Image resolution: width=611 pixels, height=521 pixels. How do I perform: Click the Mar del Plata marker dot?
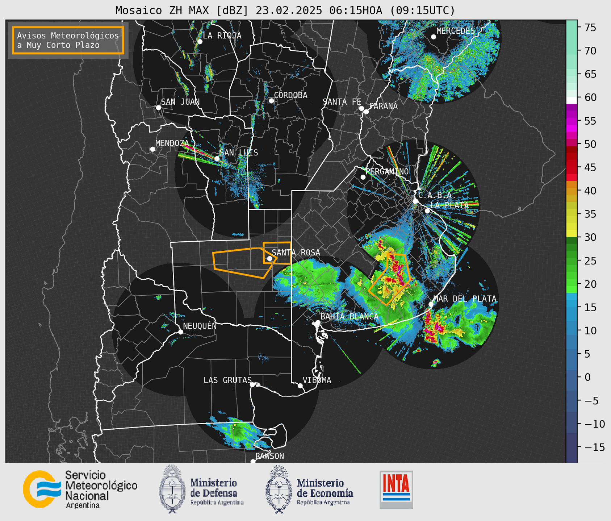tap(431, 304)
